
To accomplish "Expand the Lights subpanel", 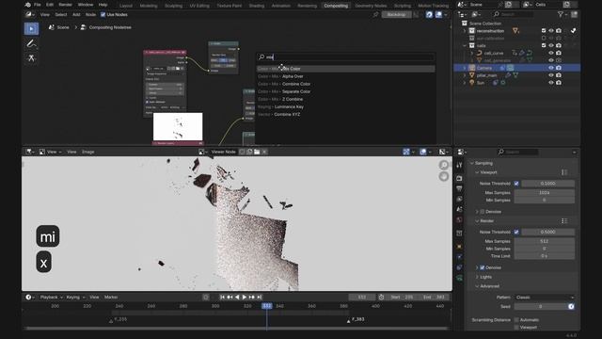I will pyautogui.click(x=477, y=277).
